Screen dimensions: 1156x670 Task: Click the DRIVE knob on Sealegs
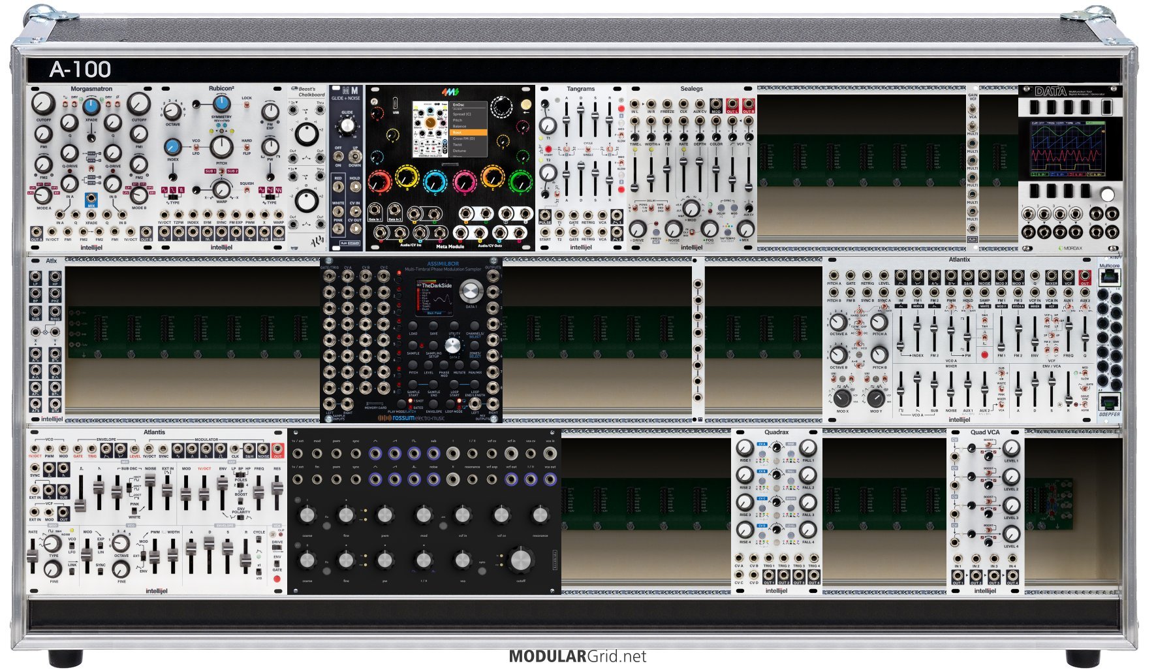point(637,229)
